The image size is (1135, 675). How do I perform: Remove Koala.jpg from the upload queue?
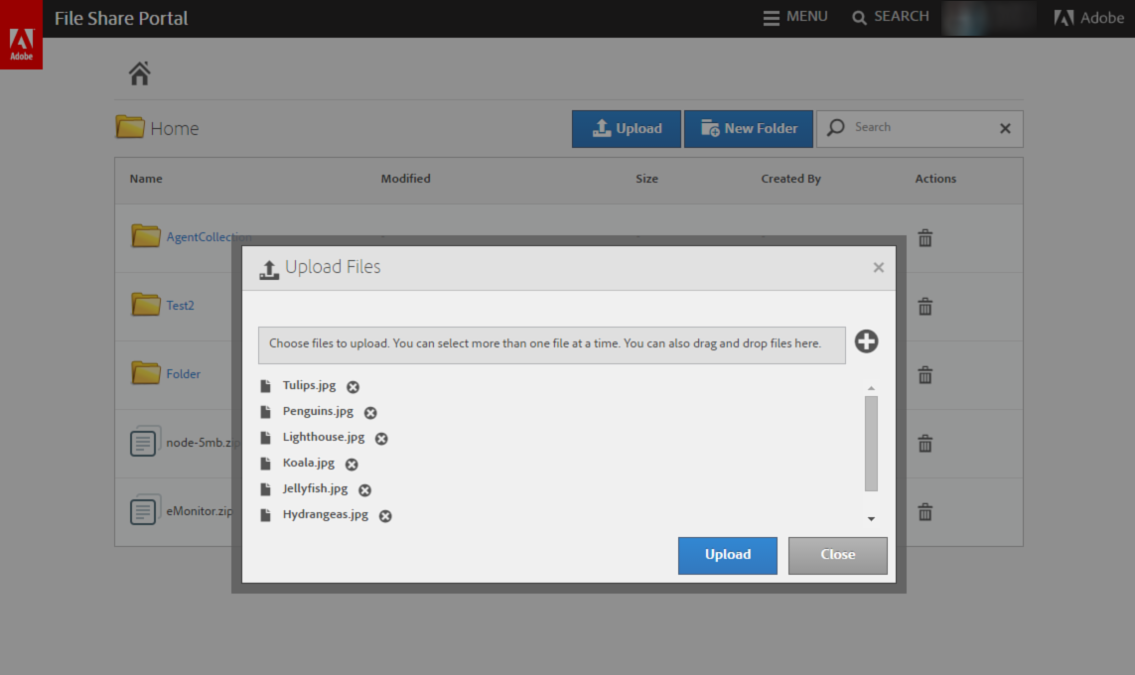coord(352,465)
